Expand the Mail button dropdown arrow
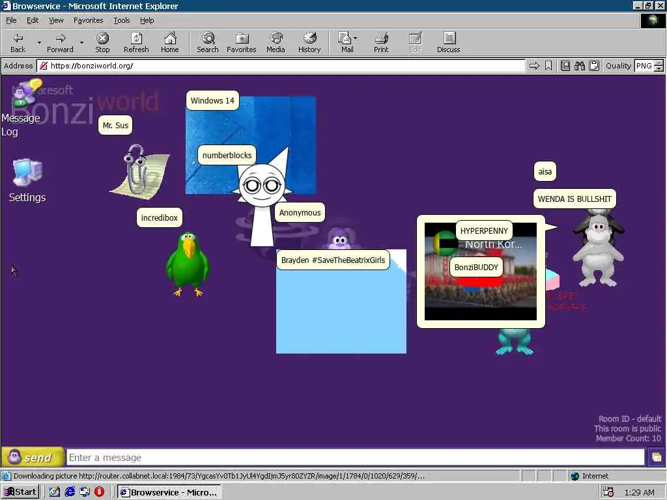 [356, 38]
